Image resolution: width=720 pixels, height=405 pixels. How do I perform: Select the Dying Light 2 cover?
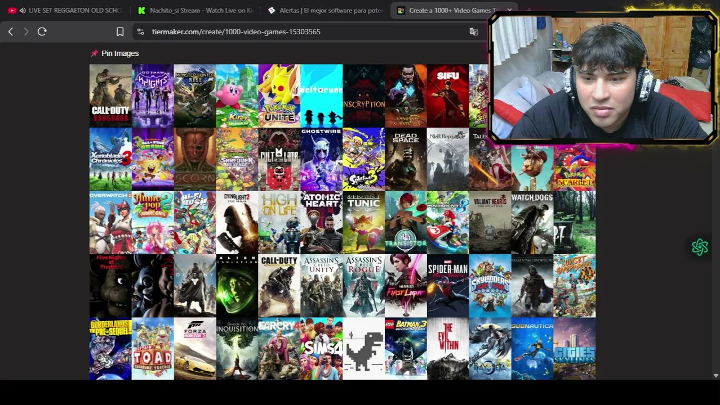237,223
